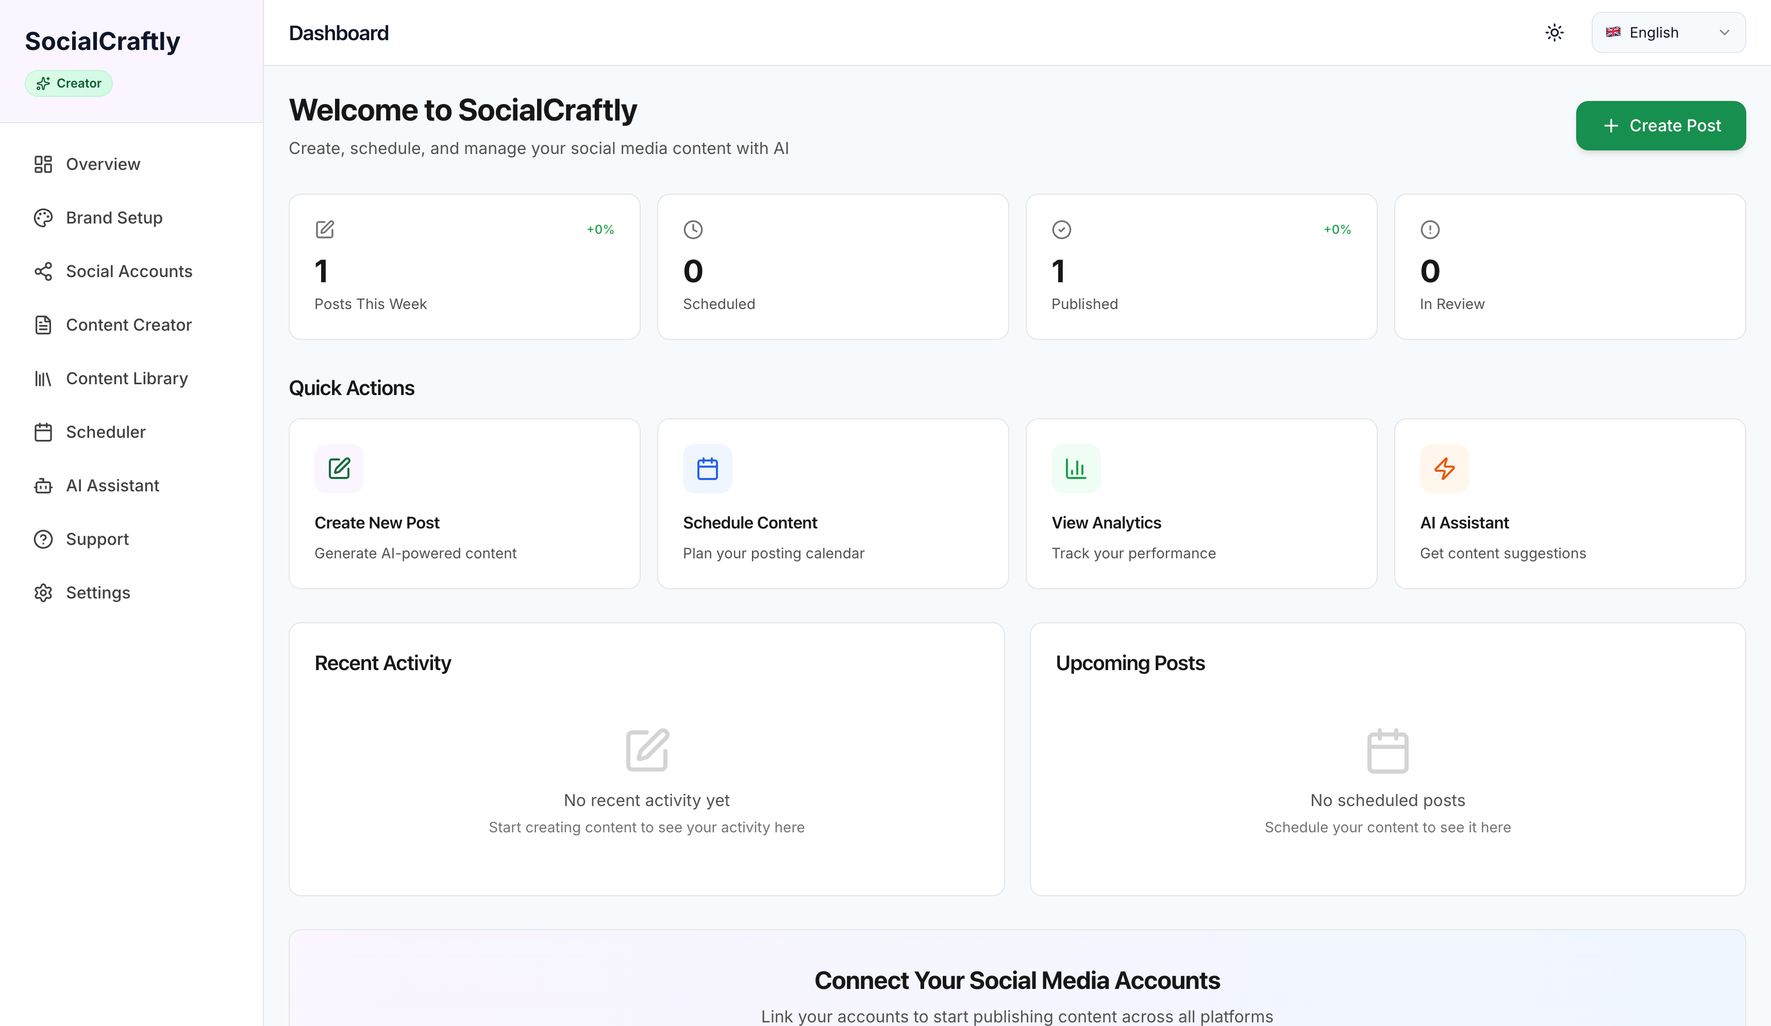
Task: Open Create New Post quick action
Action: coord(464,503)
